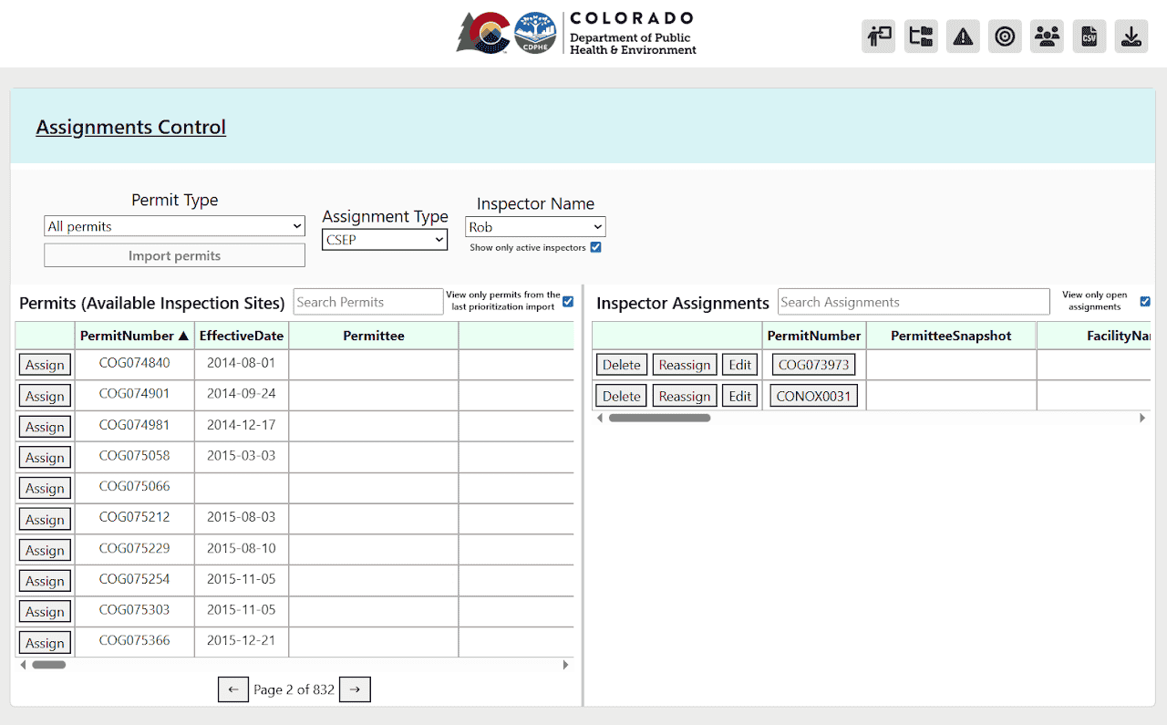
Task: Go to next permits page arrow
Action: coord(355,689)
